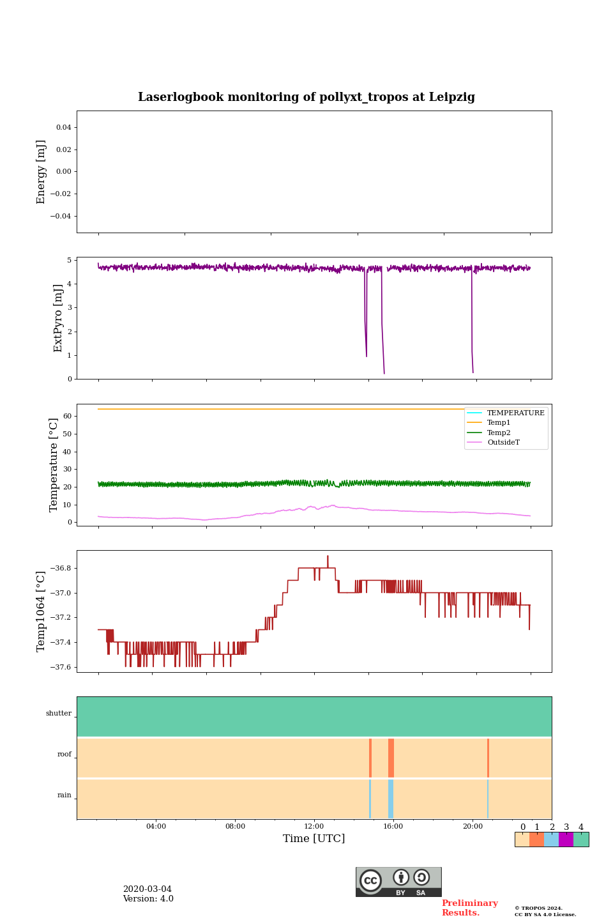Click the magenta colorbar swatch for value 3
Viewport: 613px width, 920px height.
566,839
